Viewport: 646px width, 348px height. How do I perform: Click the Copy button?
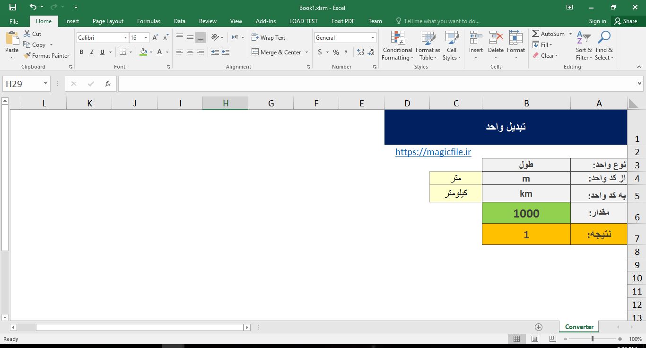[34, 45]
